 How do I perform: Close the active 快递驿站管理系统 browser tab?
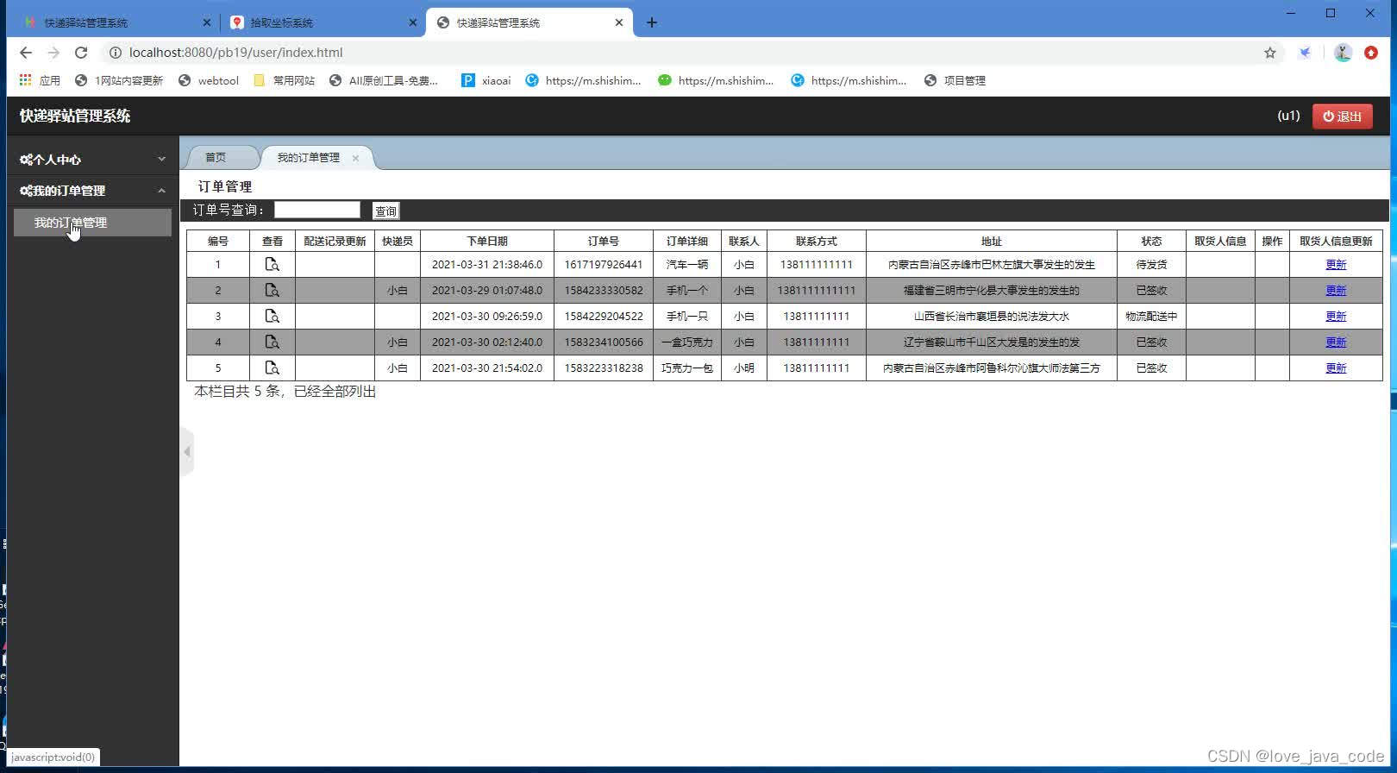(x=619, y=22)
